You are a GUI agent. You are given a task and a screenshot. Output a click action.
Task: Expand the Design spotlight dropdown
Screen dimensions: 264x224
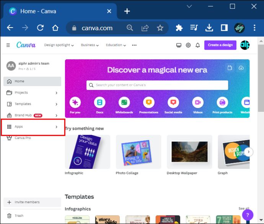point(59,45)
